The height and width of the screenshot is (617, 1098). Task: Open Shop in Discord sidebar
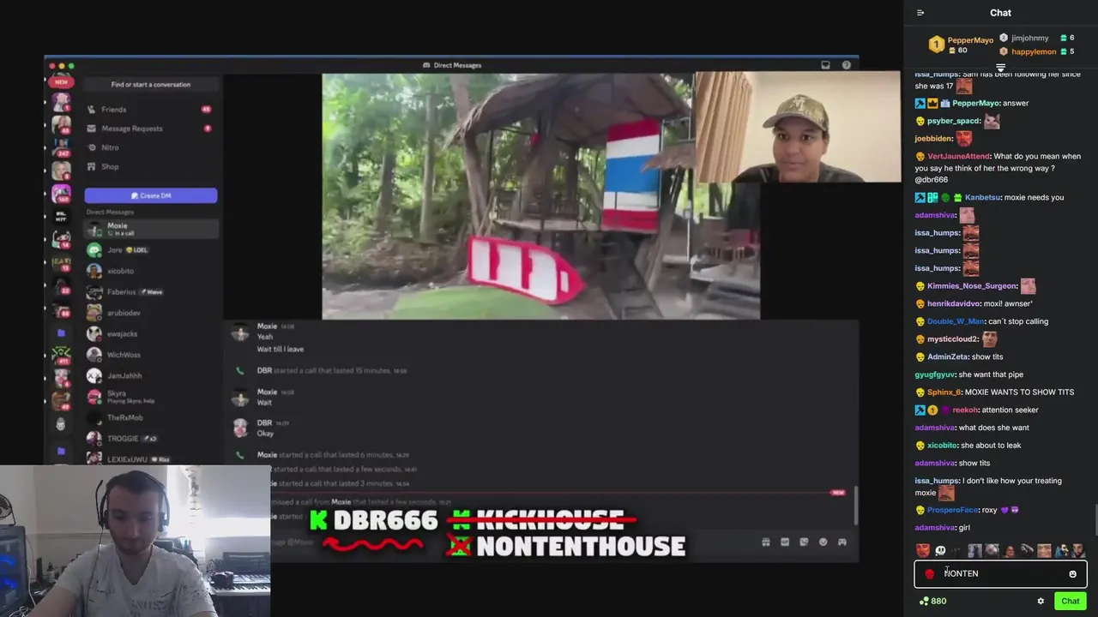click(151, 166)
